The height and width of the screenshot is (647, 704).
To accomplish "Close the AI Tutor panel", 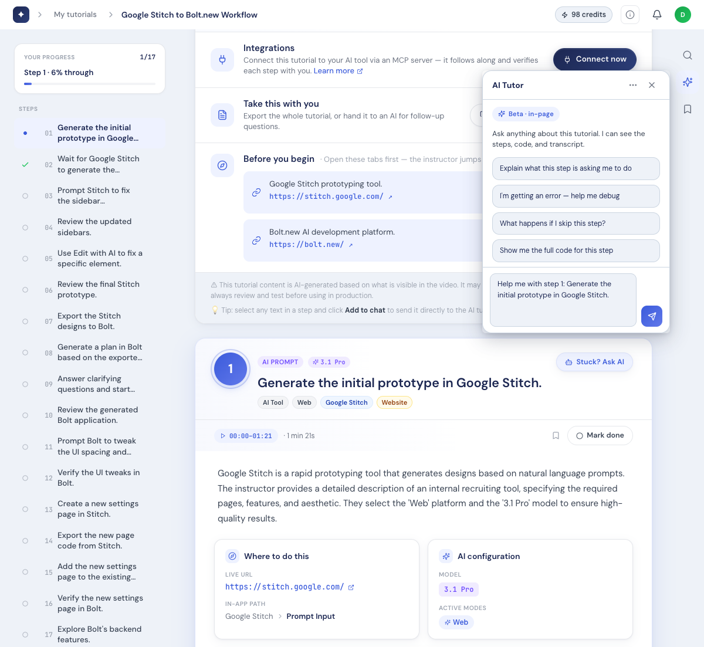I will [x=652, y=85].
